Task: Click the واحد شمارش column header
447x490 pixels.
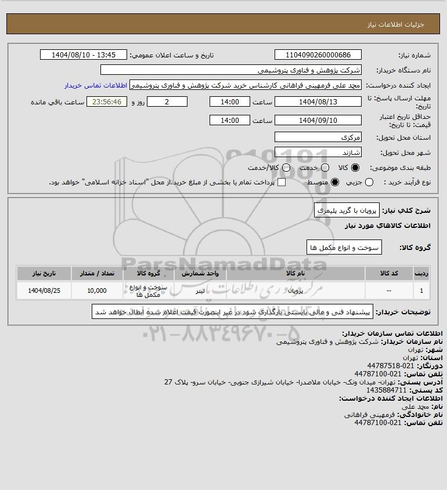Action: [x=200, y=274]
